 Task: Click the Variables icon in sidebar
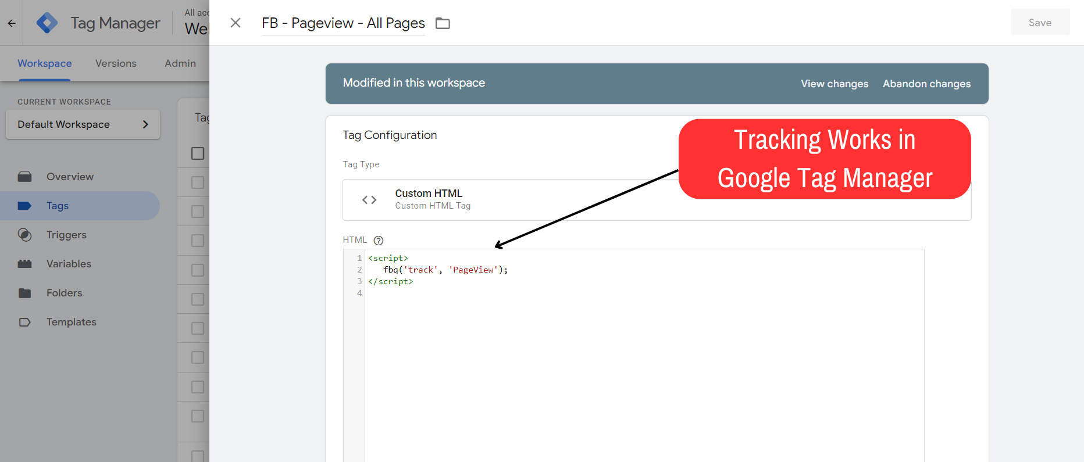(24, 264)
